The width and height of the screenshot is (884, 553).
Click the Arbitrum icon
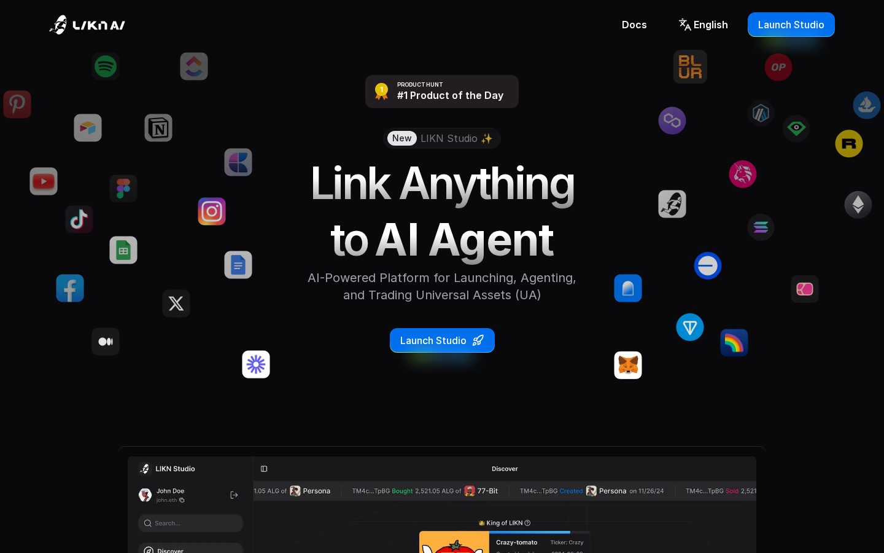click(x=761, y=113)
